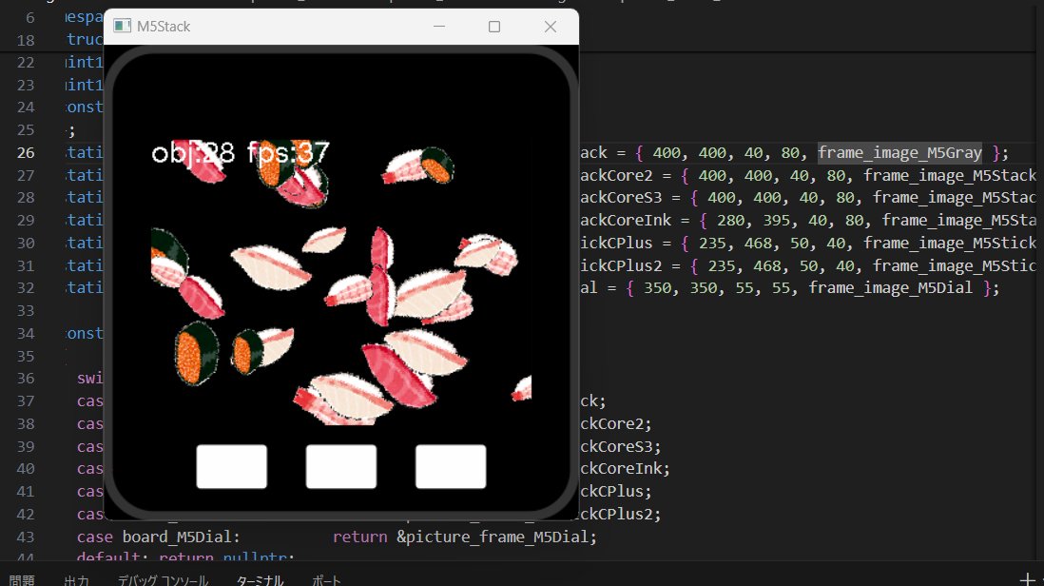Open the 問題 panel tab
This screenshot has width=1044, height=586.
pyautogui.click(x=22, y=580)
